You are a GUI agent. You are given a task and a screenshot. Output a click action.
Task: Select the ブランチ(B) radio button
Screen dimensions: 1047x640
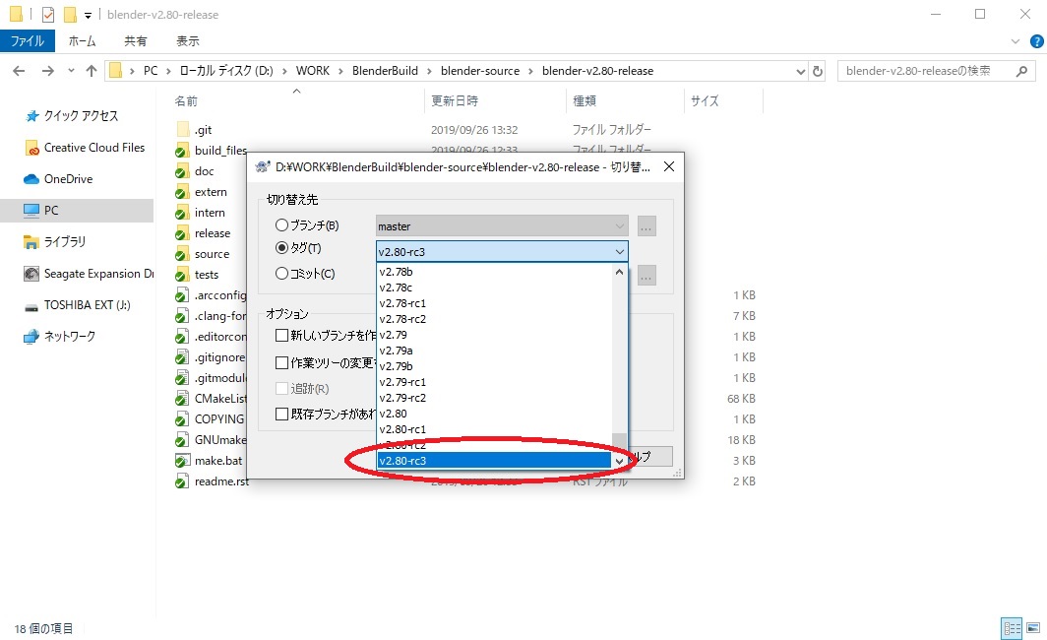tap(281, 225)
